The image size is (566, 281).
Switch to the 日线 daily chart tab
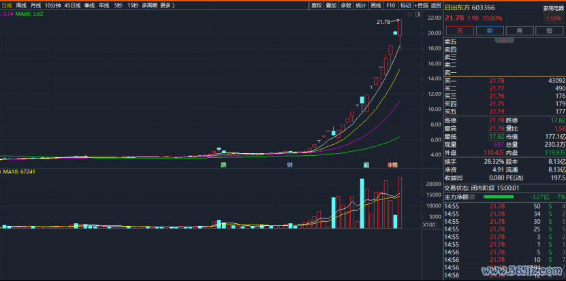click(7, 5)
